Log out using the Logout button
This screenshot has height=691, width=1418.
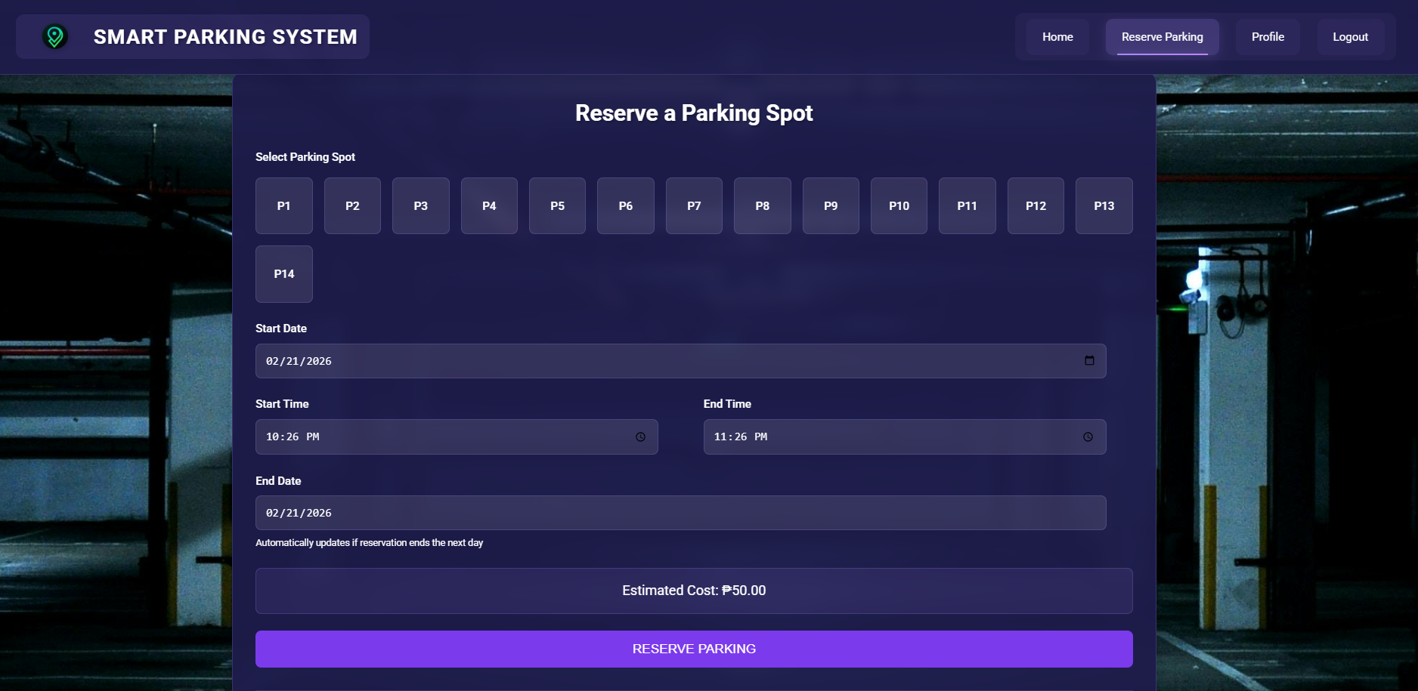[x=1350, y=37]
